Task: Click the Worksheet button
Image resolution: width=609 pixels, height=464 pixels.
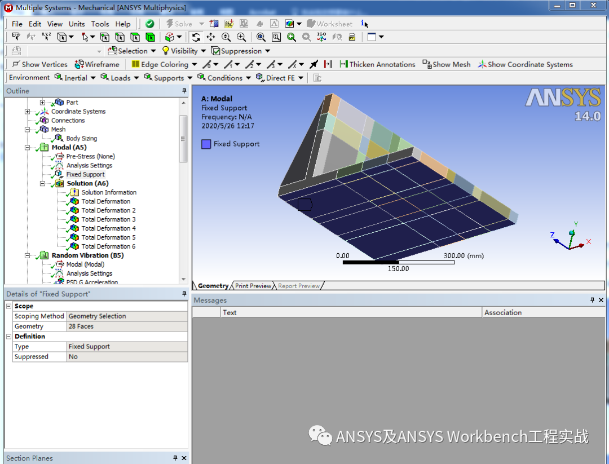Action: pyautogui.click(x=330, y=24)
